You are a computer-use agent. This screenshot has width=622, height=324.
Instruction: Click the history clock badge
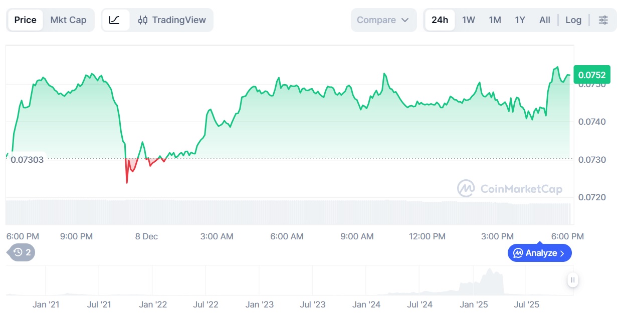(22, 252)
